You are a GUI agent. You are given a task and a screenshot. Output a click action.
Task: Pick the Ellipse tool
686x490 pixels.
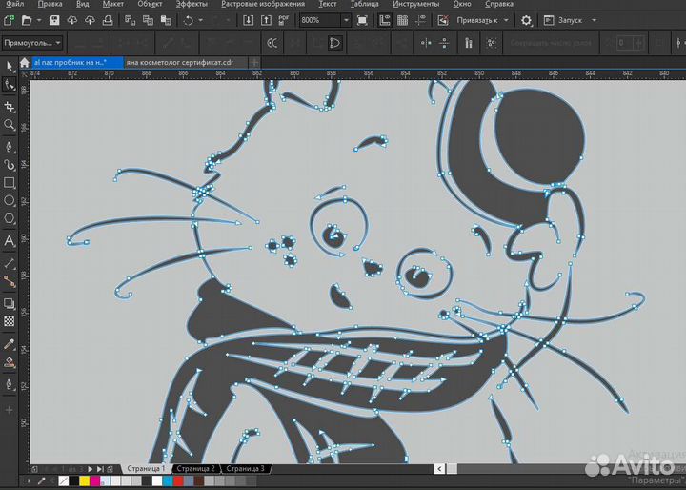pos(10,201)
